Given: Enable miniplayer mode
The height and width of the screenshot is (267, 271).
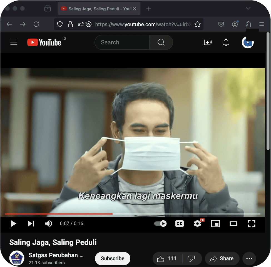Looking at the screenshot, I should pyautogui.click(x=215, y=223).
